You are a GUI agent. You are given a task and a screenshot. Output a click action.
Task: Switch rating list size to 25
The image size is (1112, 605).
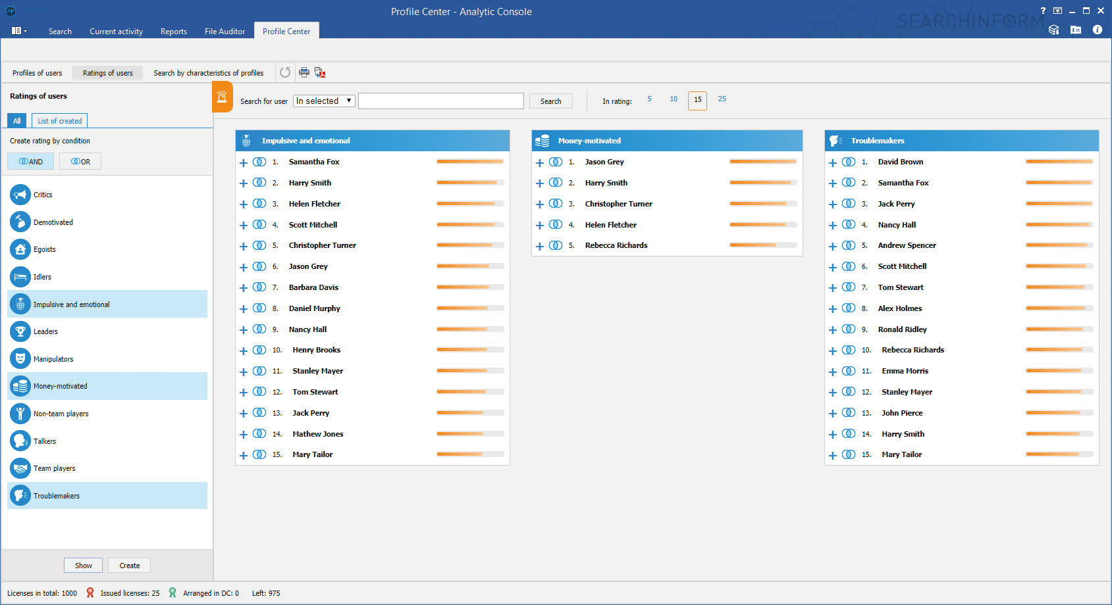(x=722, y=99)
